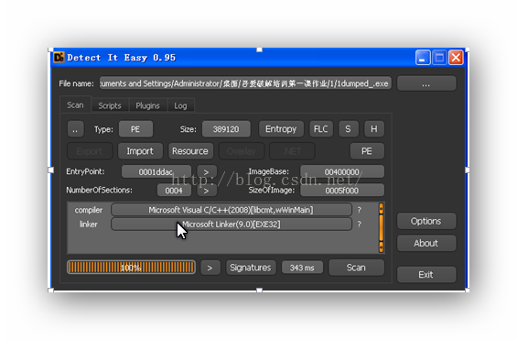The height and width of the screenshot is (340, 517).
Task: Switch to the Scan tab
Action: coord(76,105)
